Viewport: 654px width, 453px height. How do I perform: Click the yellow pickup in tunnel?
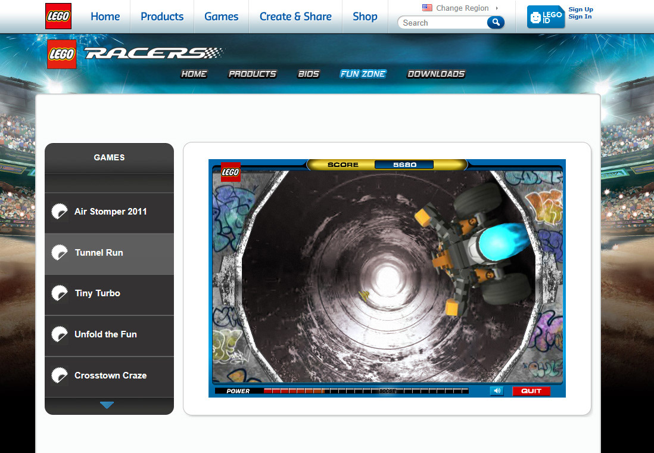364,296
